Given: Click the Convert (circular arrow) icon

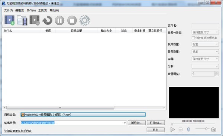Looking at the screenshot, I should click(47, 20).
